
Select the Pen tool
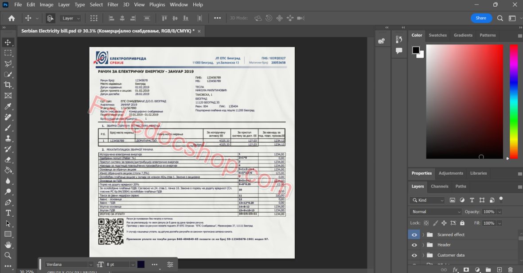(x=8, y=202)
